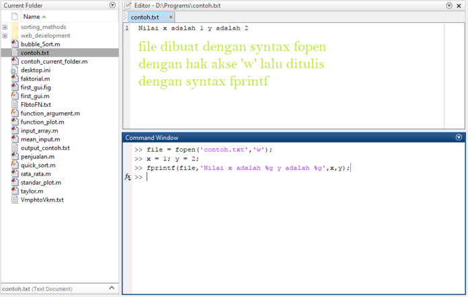Click the quick_sort.m function file icon
The image size is (468, 297).
15,165
